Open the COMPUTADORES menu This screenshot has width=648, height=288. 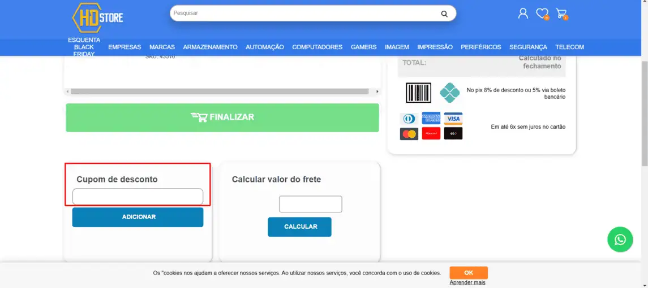coord(317,47)
